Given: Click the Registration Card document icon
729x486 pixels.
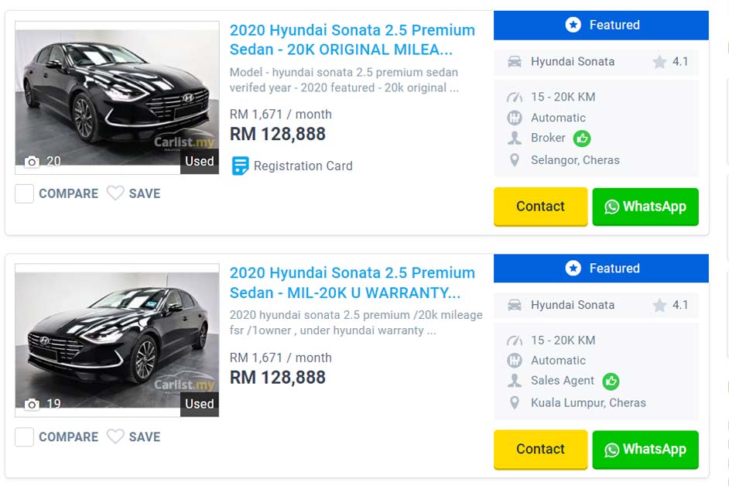Looking at the screenshot, I should pyautogui.click(x=241, y=166).
